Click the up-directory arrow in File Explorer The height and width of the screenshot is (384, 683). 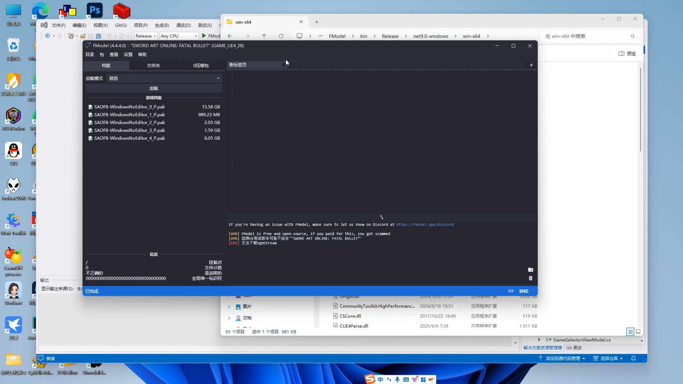click(x=264, y=36)
